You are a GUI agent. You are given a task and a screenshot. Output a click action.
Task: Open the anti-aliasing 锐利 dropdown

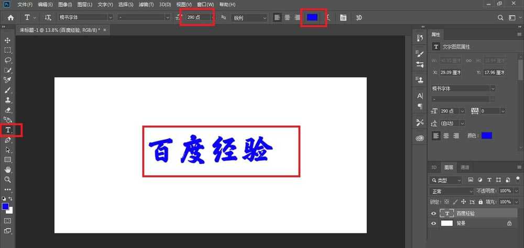[249, 18]
